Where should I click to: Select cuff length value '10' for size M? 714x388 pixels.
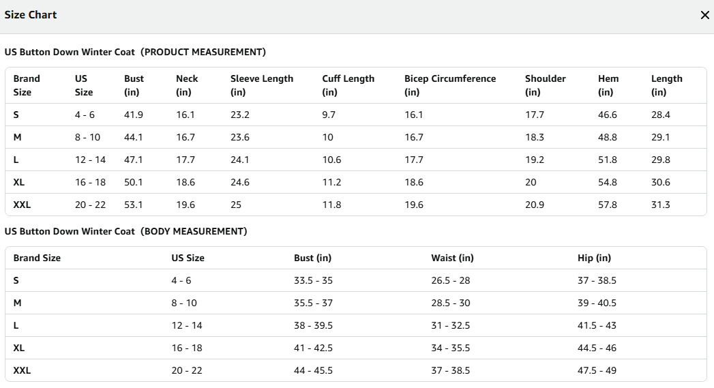(x=328, y=137)
